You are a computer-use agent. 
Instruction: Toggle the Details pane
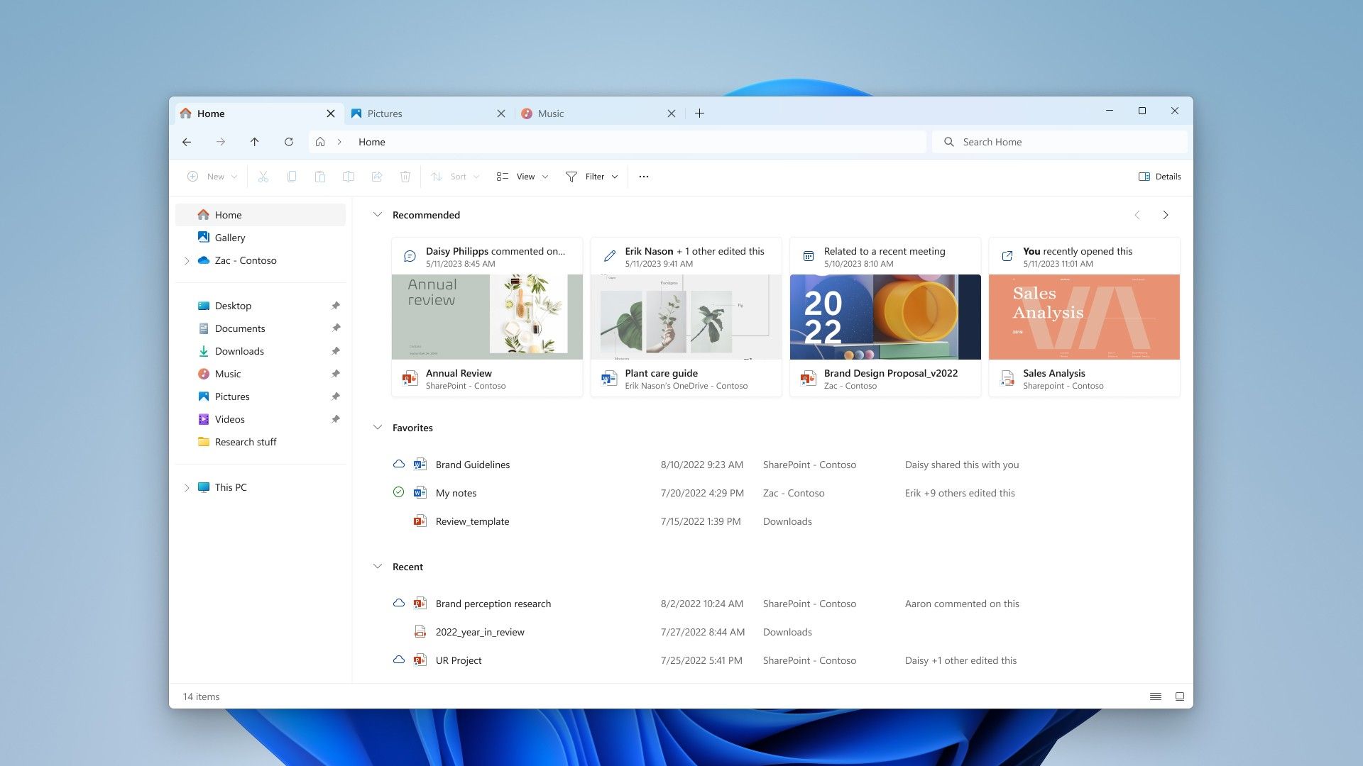click(1159, 177)
